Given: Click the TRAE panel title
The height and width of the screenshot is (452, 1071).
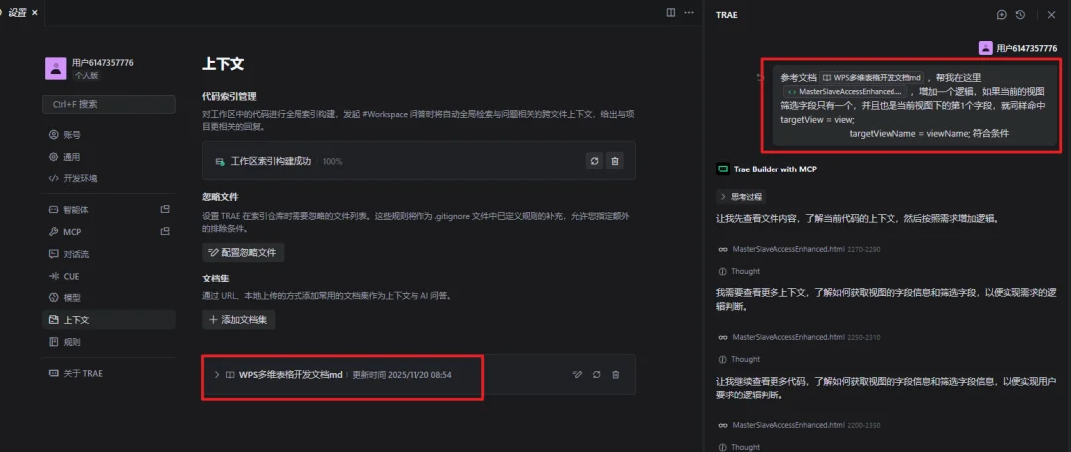Looking at the screenshot, I should tap(727, 14).
